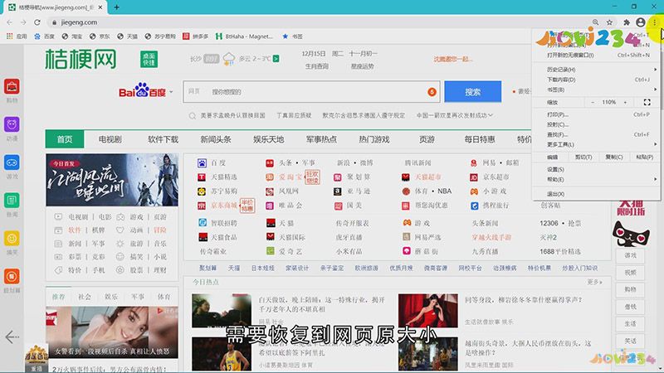
Task: Click the iQiyi icon next to 爱奇艺
Action: point(271,251)
